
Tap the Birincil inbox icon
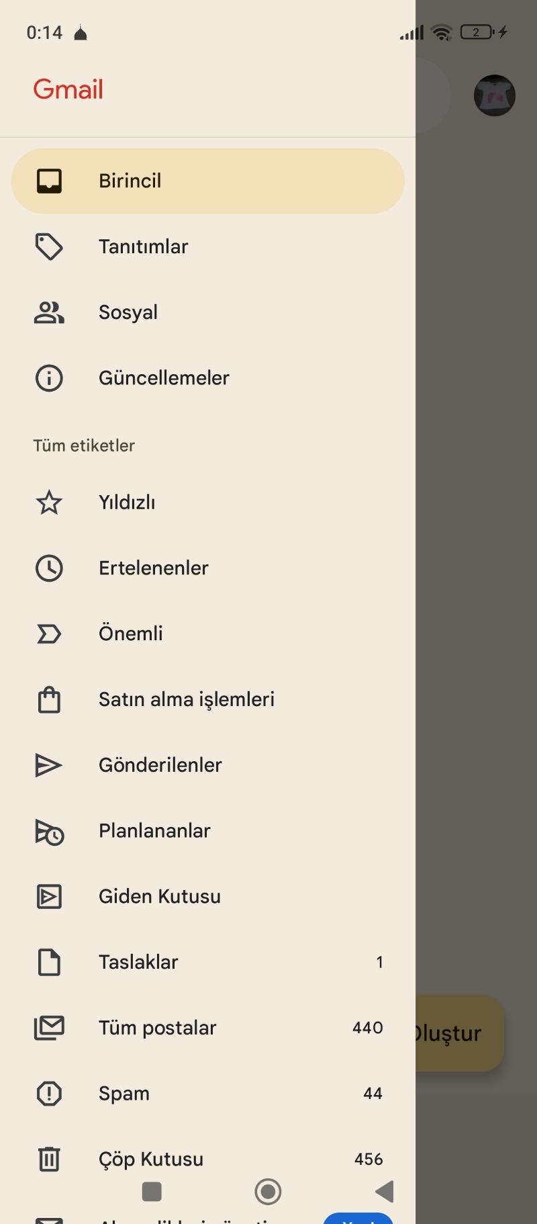49,181
